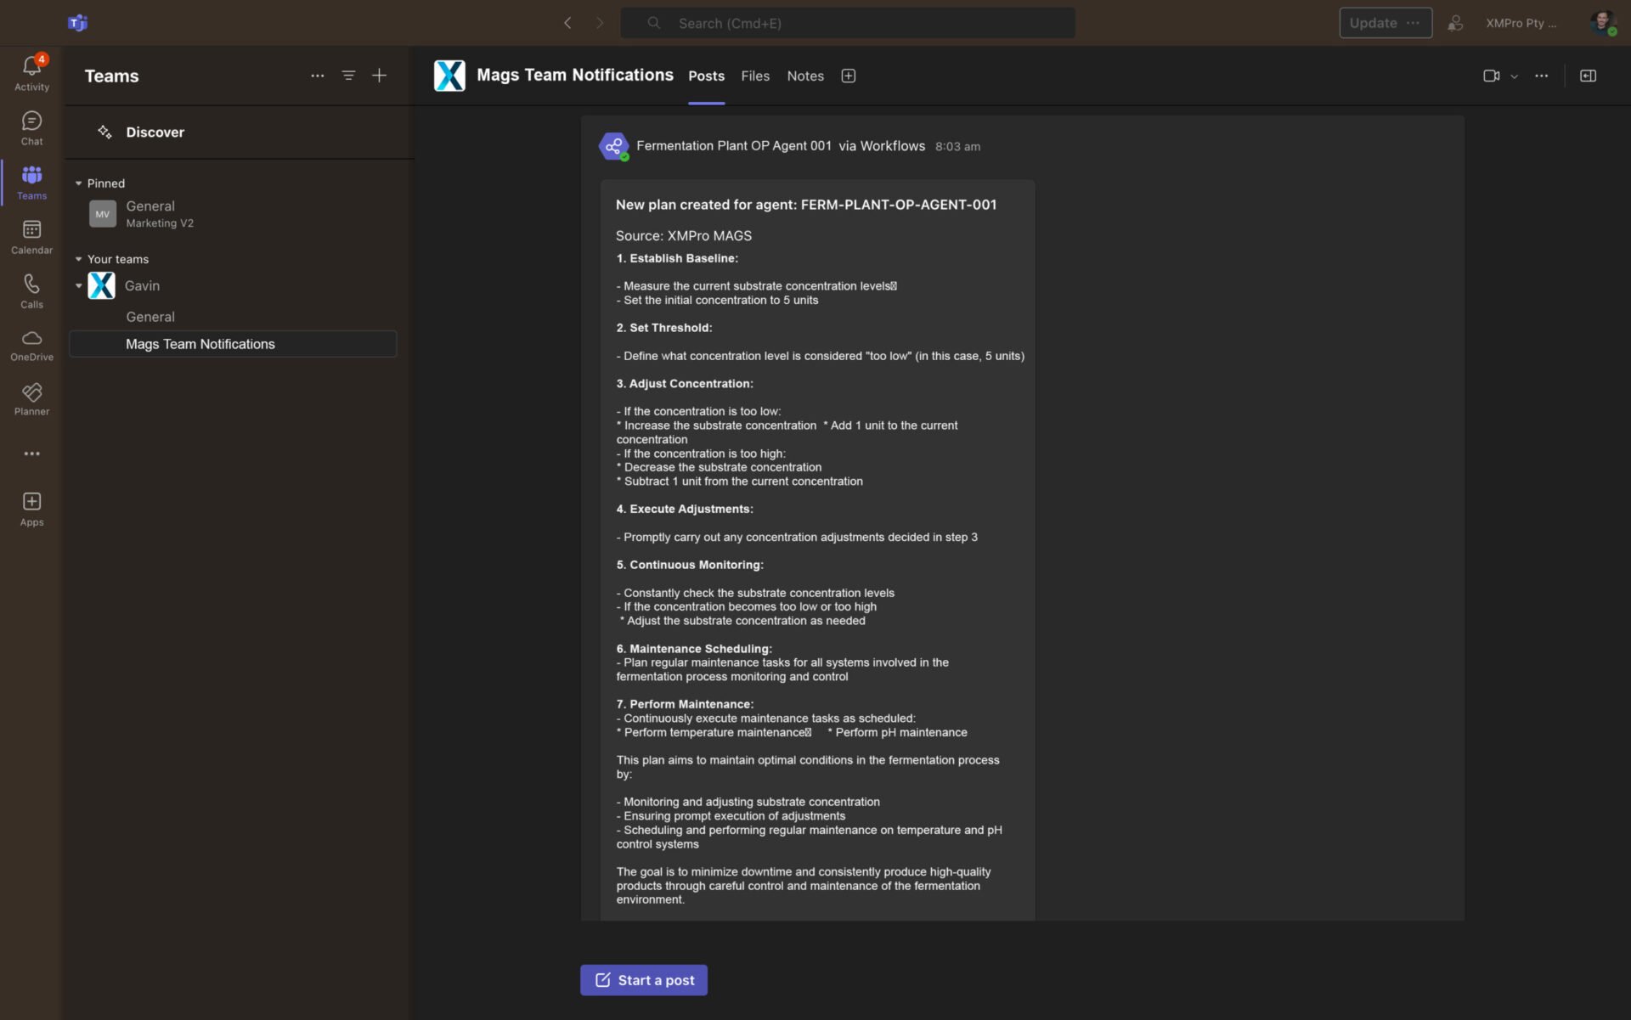Click the Start a post button

pyautogui.click(x=644, y=980)
